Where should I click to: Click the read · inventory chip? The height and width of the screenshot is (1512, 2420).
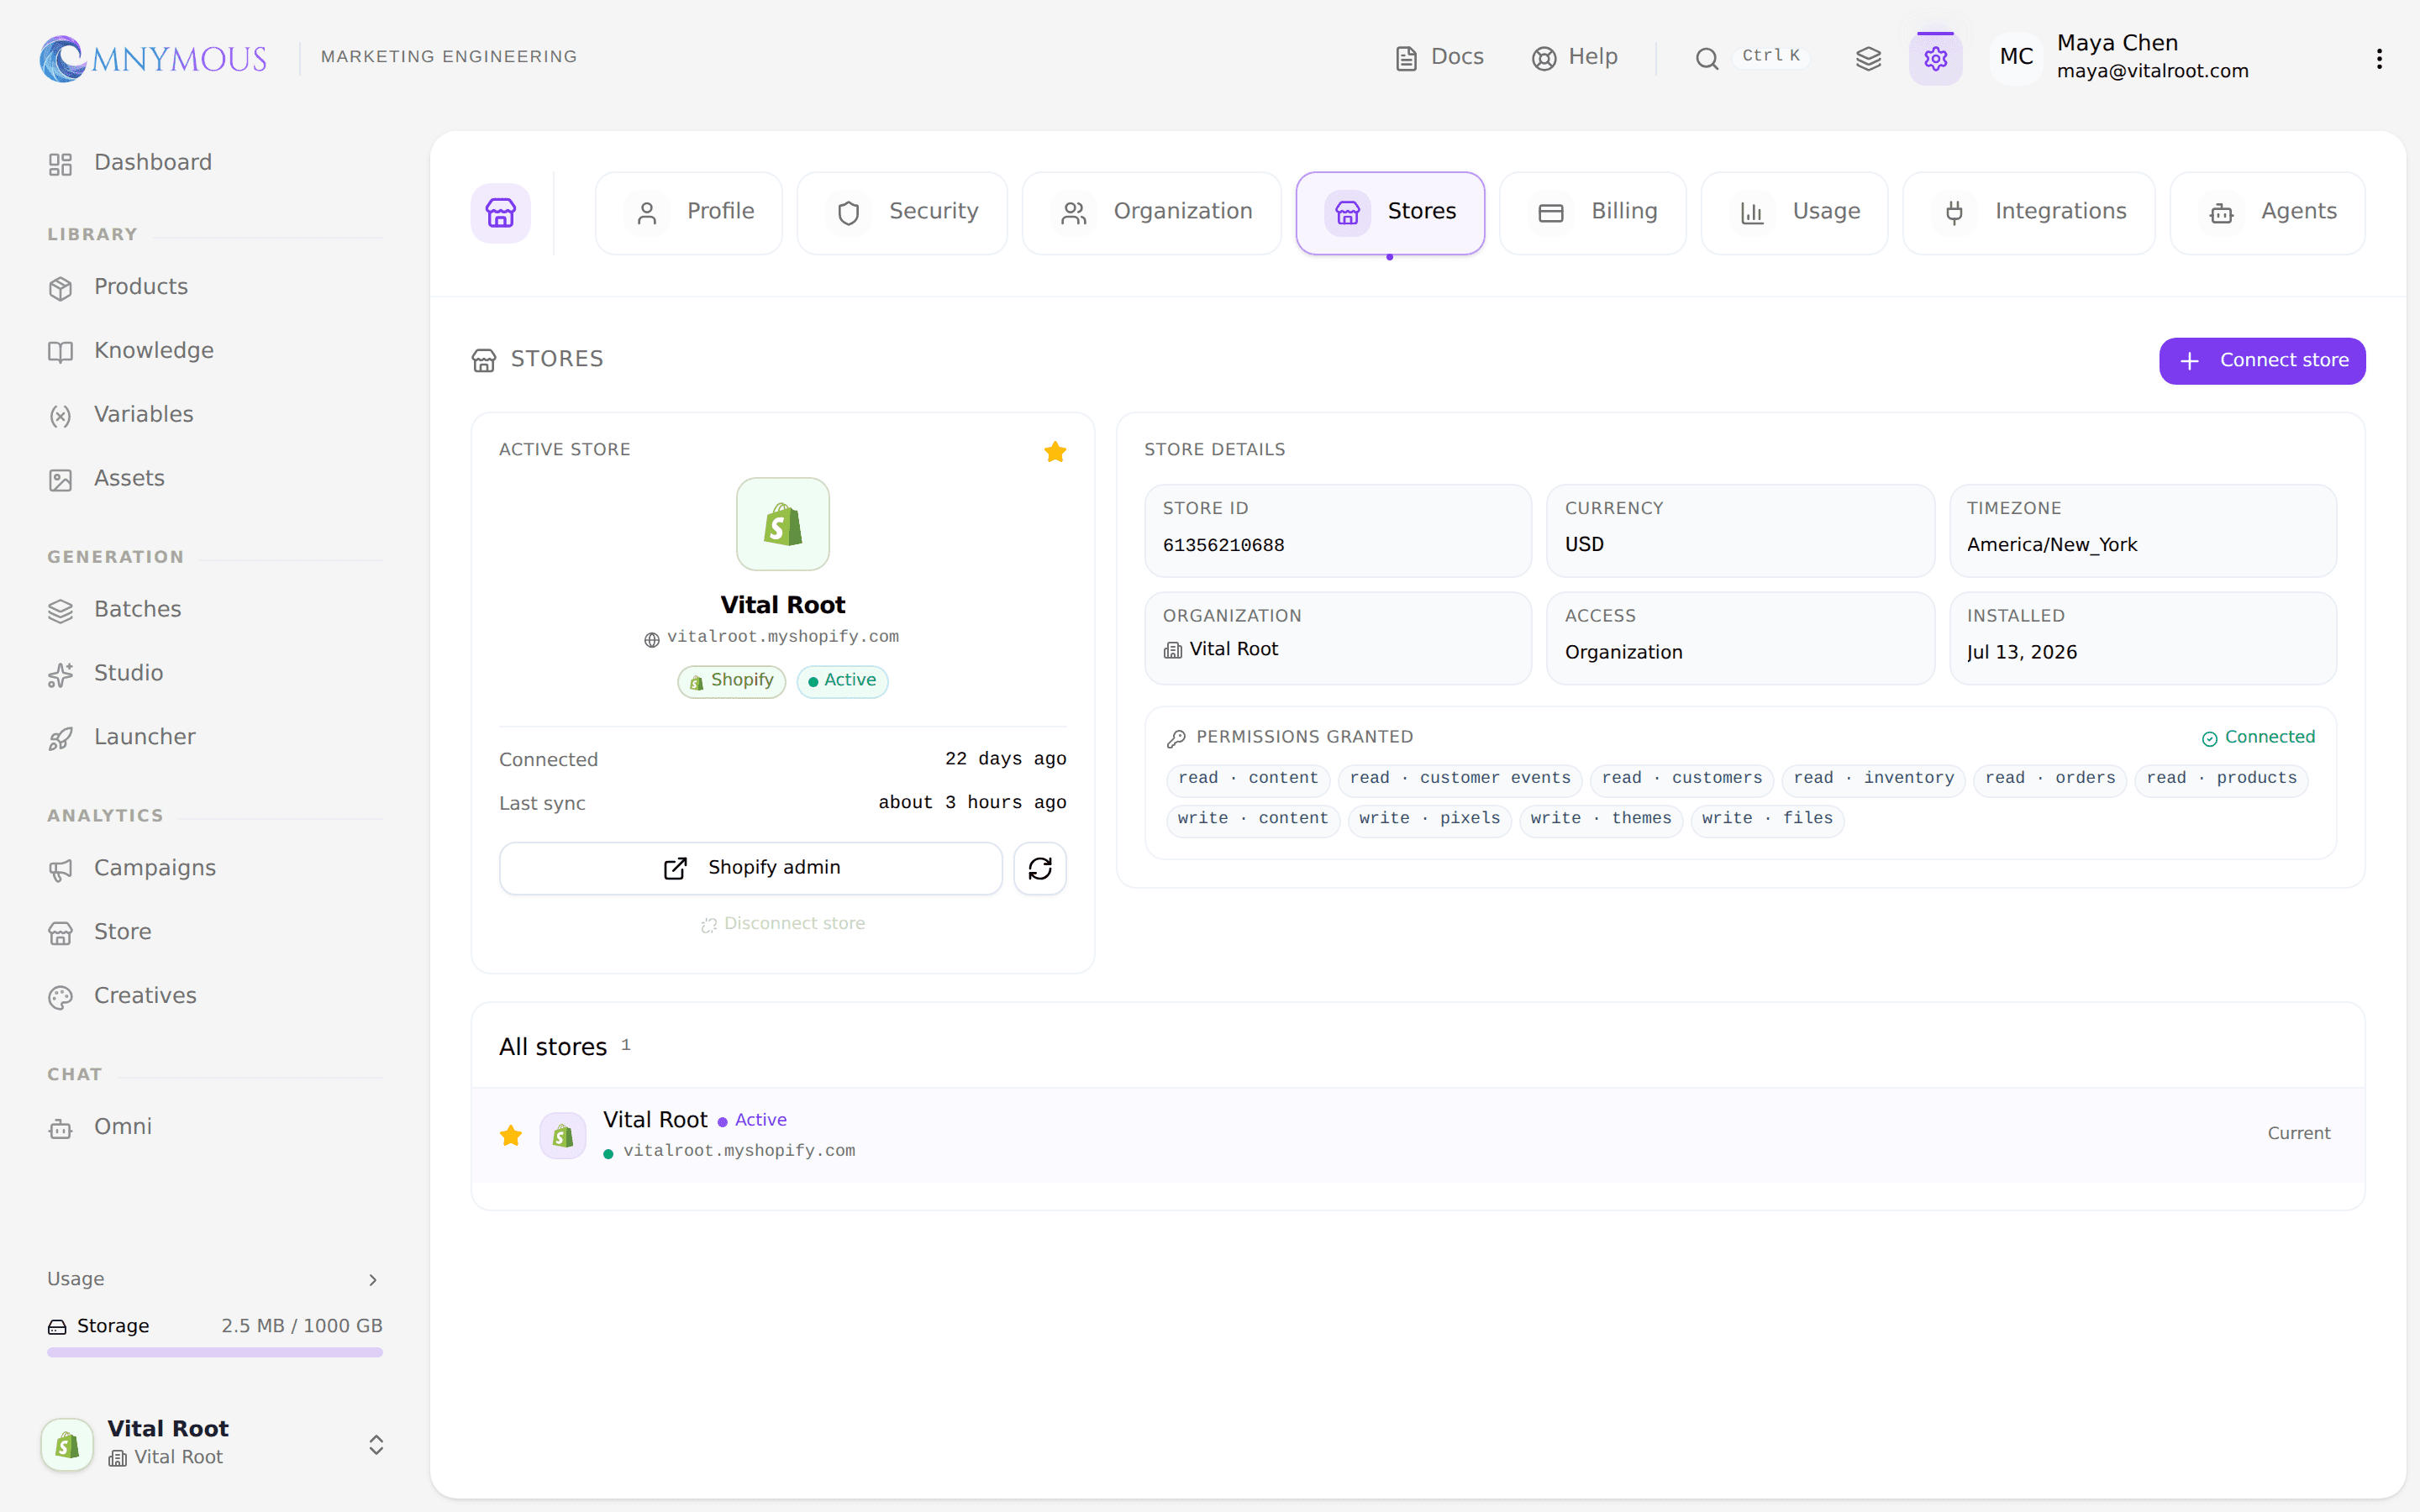pos(1873,779)
